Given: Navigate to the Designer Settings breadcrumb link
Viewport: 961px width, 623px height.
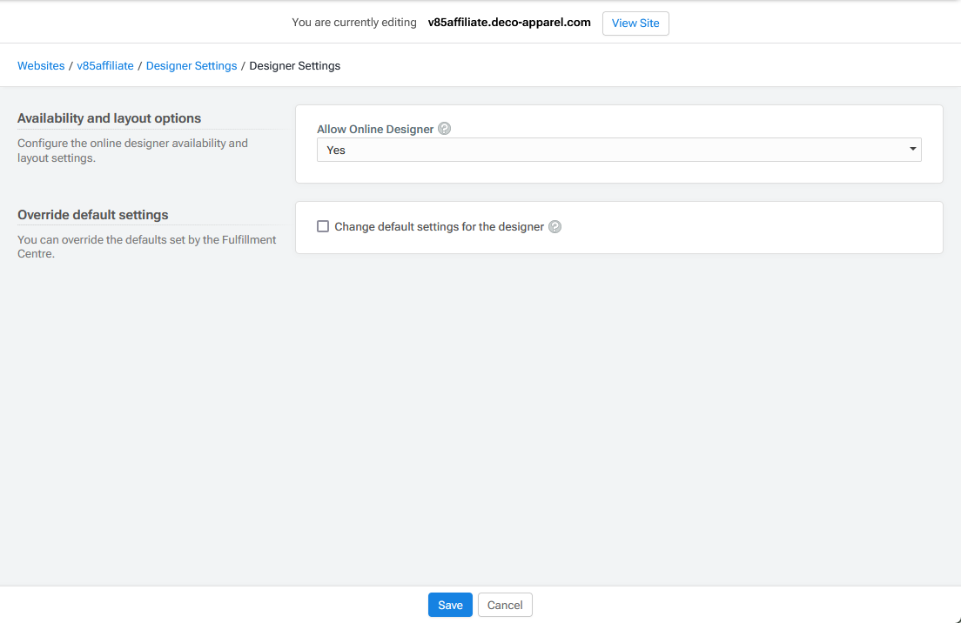Looking at the screenshot, I should 192,66.
